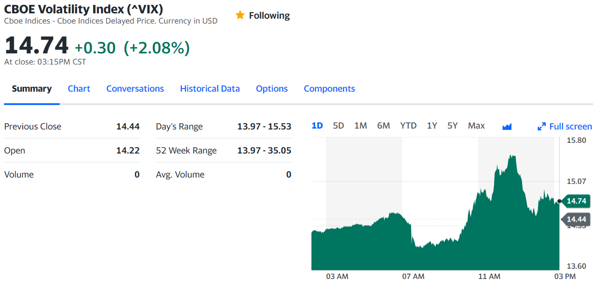The width and height of the screenshot is (593, 283).
Task: Select the 6M chart range
Action: point(384,126)
